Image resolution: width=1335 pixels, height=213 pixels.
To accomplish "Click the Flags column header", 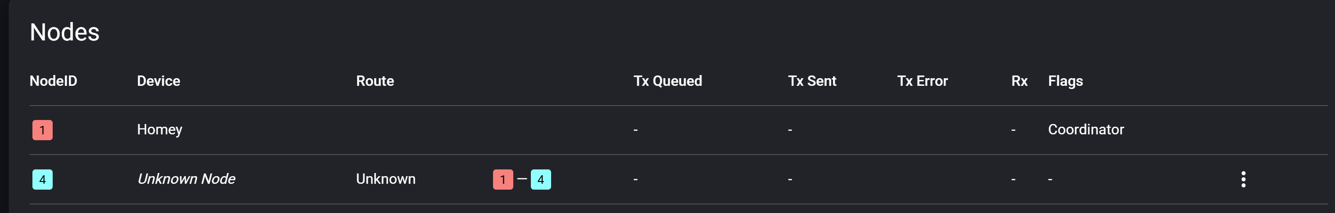I will (x=1065, y=81).
